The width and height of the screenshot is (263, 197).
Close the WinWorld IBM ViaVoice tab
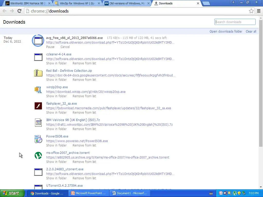[49, 3]
